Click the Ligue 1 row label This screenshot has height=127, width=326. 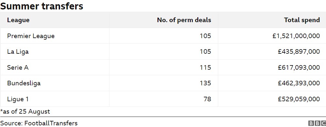coord(18,99)
